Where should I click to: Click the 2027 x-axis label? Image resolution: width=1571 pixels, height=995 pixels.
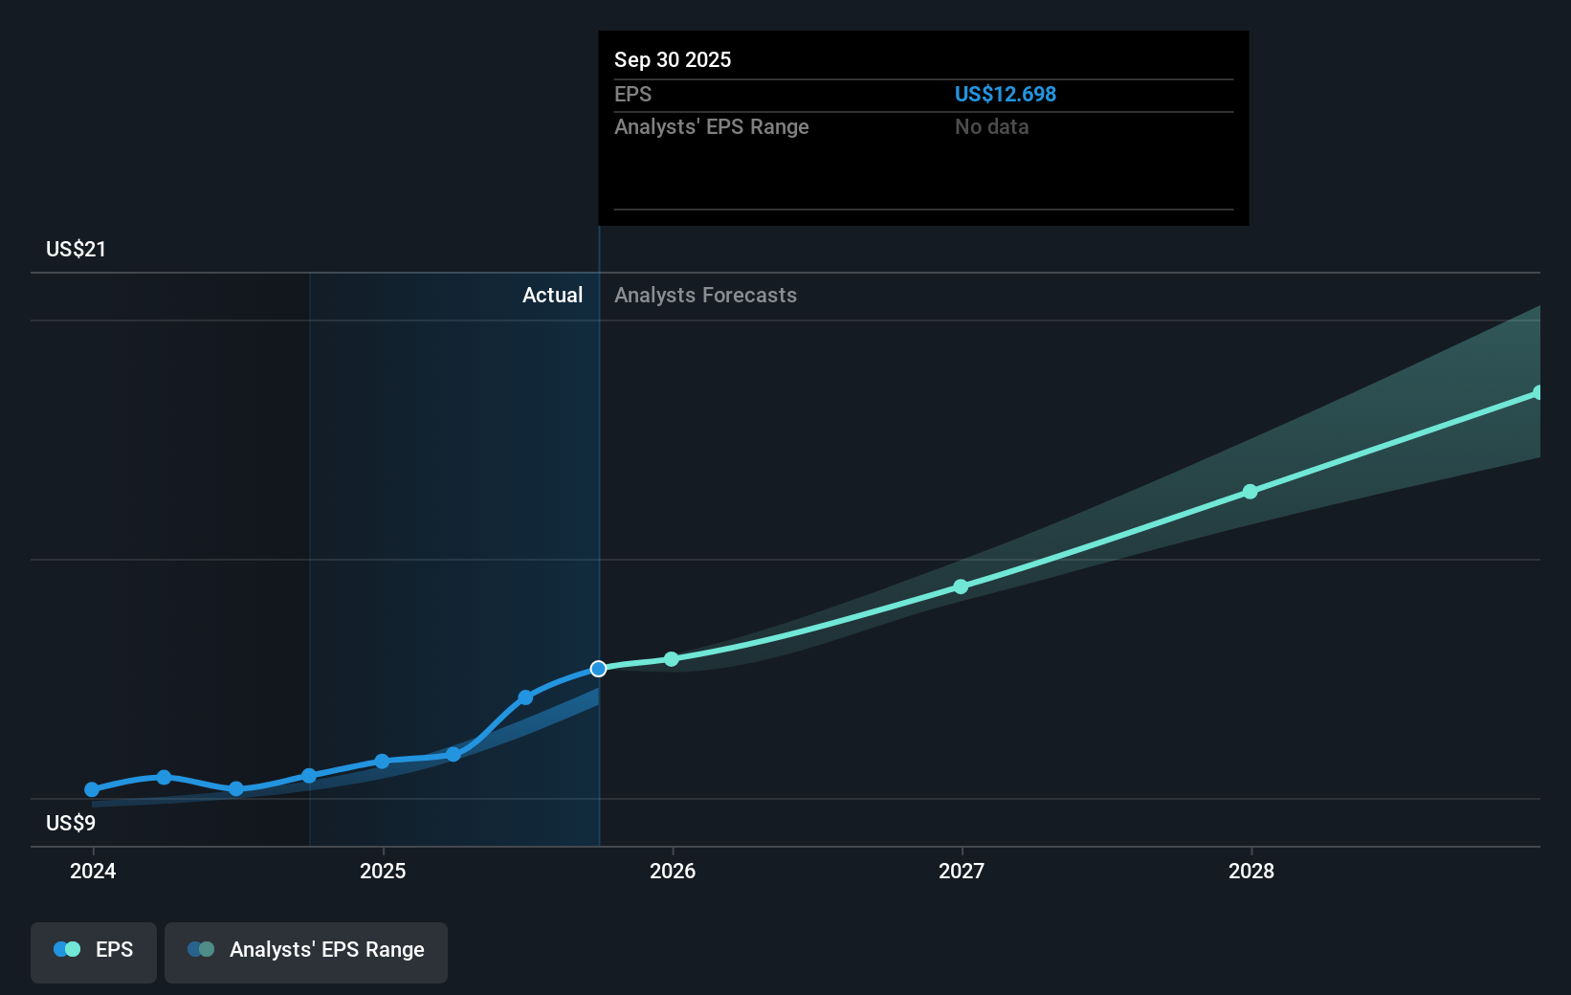pos(962,871)
